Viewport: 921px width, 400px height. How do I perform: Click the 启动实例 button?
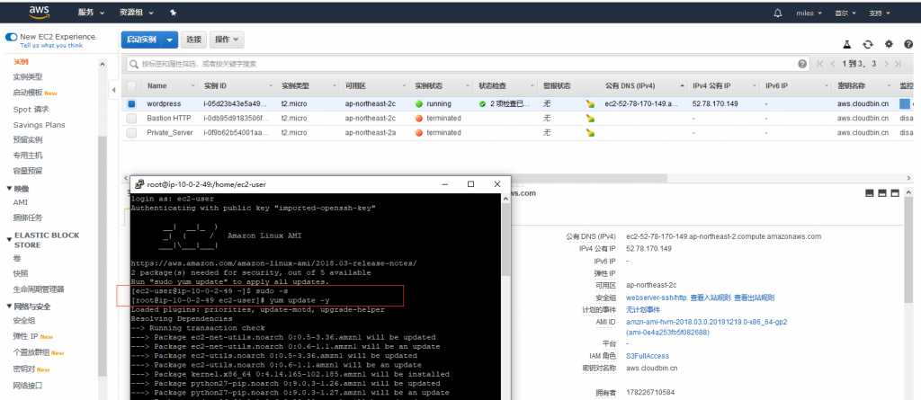click(x=141, y=40)
